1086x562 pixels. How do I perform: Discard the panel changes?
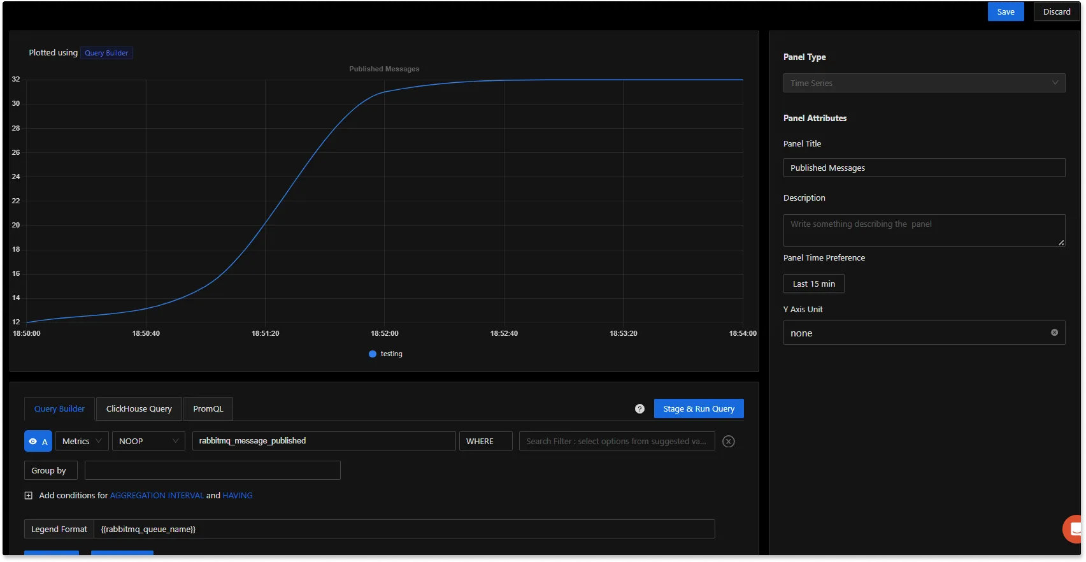coord(1057,11)
